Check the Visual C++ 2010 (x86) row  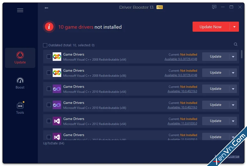49,105
